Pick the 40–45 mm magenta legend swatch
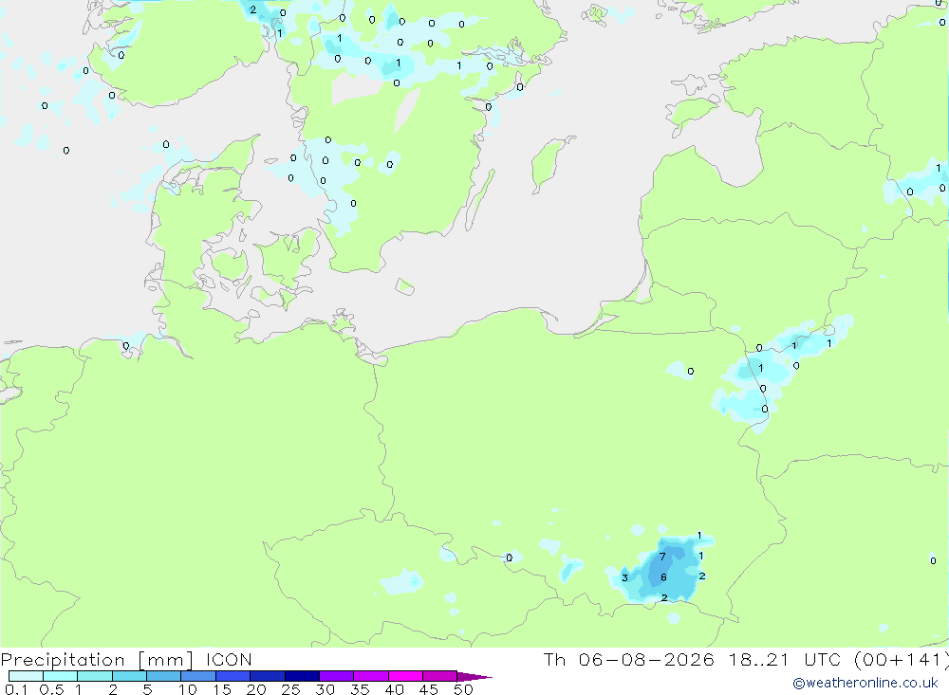 [405, 676]
